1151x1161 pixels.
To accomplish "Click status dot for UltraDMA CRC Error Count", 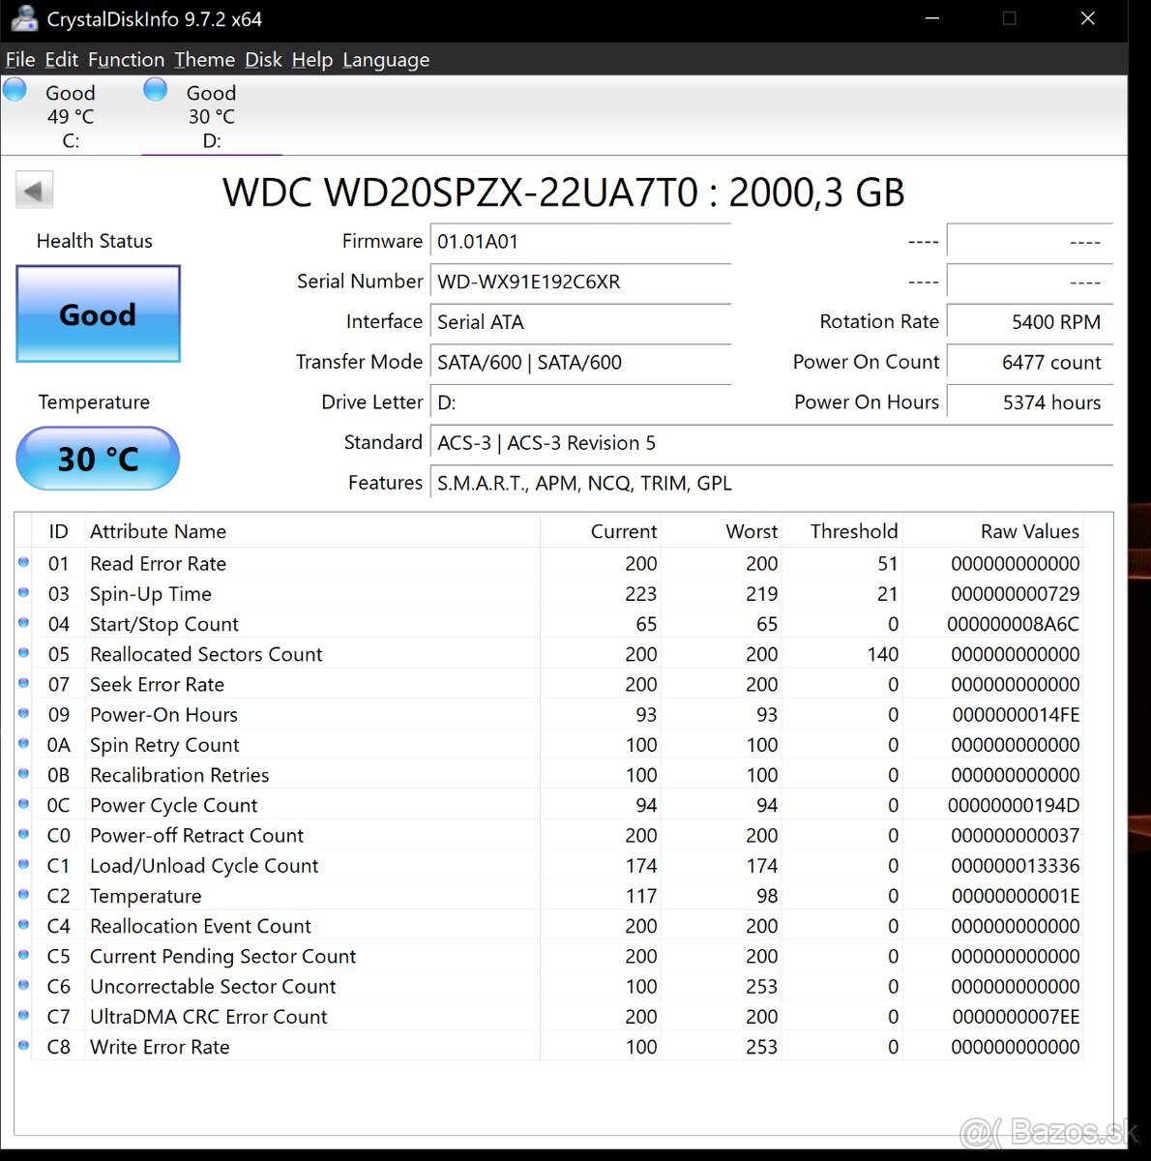I will click(x=23, y=1016).
